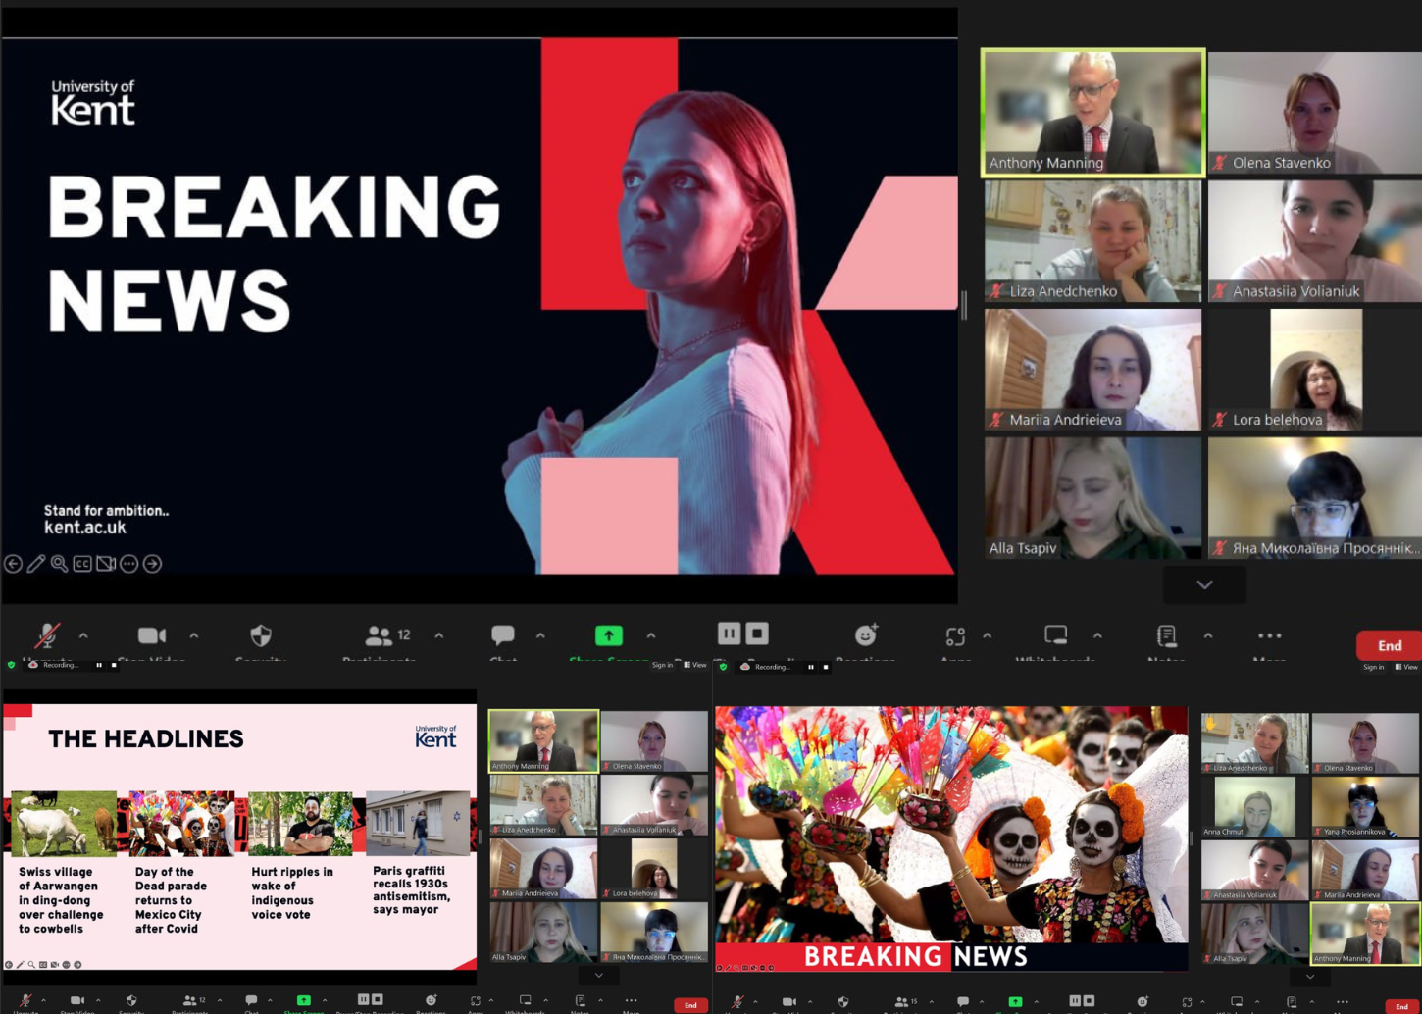Expand arrow beside Whiteboards in large window
This screenshot has width=1422, height=1014.
(1097, 636)
